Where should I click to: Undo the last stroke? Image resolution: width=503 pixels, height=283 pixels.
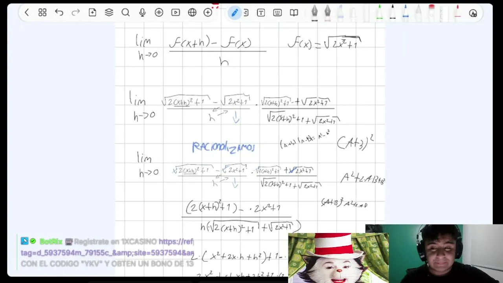(x=59, y=13)
